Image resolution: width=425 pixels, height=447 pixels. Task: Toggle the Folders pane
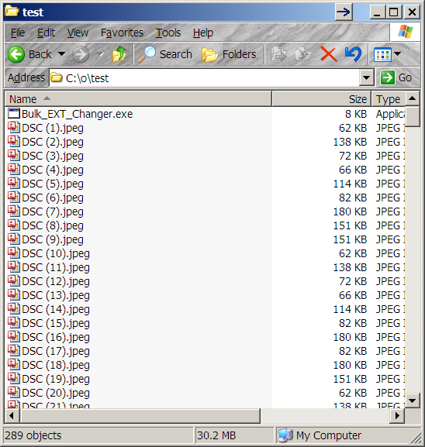(230, 54)
